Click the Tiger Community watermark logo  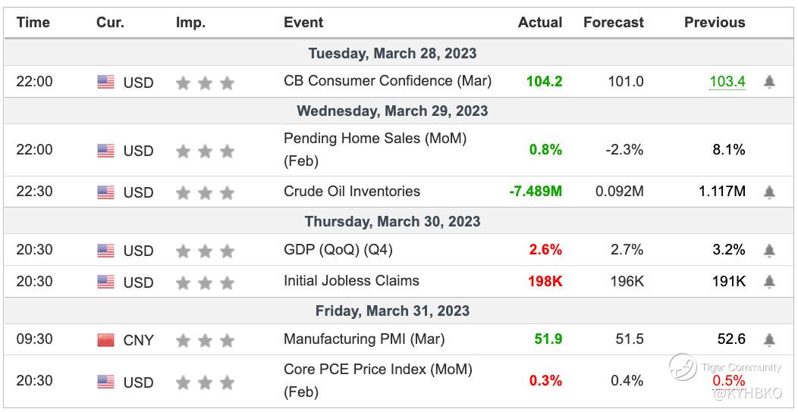[x=683, y=367]
